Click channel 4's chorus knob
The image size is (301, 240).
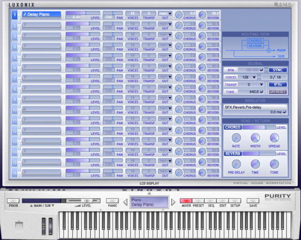179,46
